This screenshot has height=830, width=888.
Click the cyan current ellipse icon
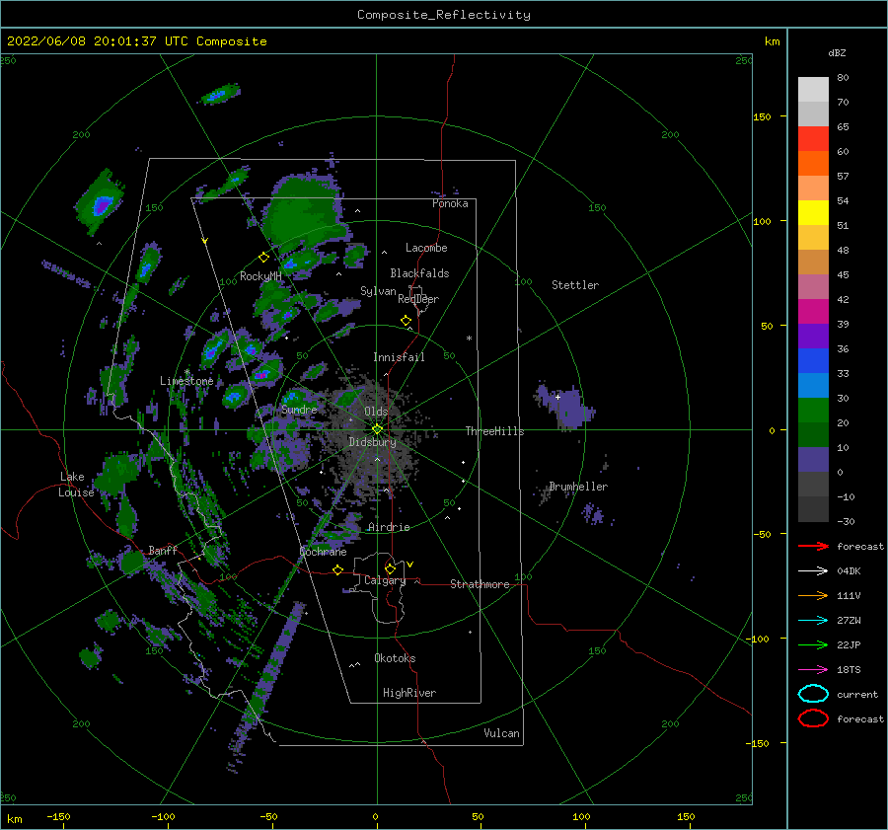(813, 694)
